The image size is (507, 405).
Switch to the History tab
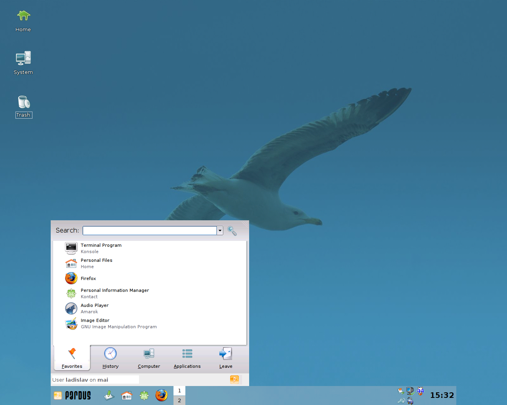click(111, 358)
